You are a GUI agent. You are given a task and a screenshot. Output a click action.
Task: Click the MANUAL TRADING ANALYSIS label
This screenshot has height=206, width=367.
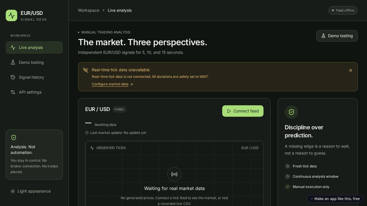tap(106, 32)
